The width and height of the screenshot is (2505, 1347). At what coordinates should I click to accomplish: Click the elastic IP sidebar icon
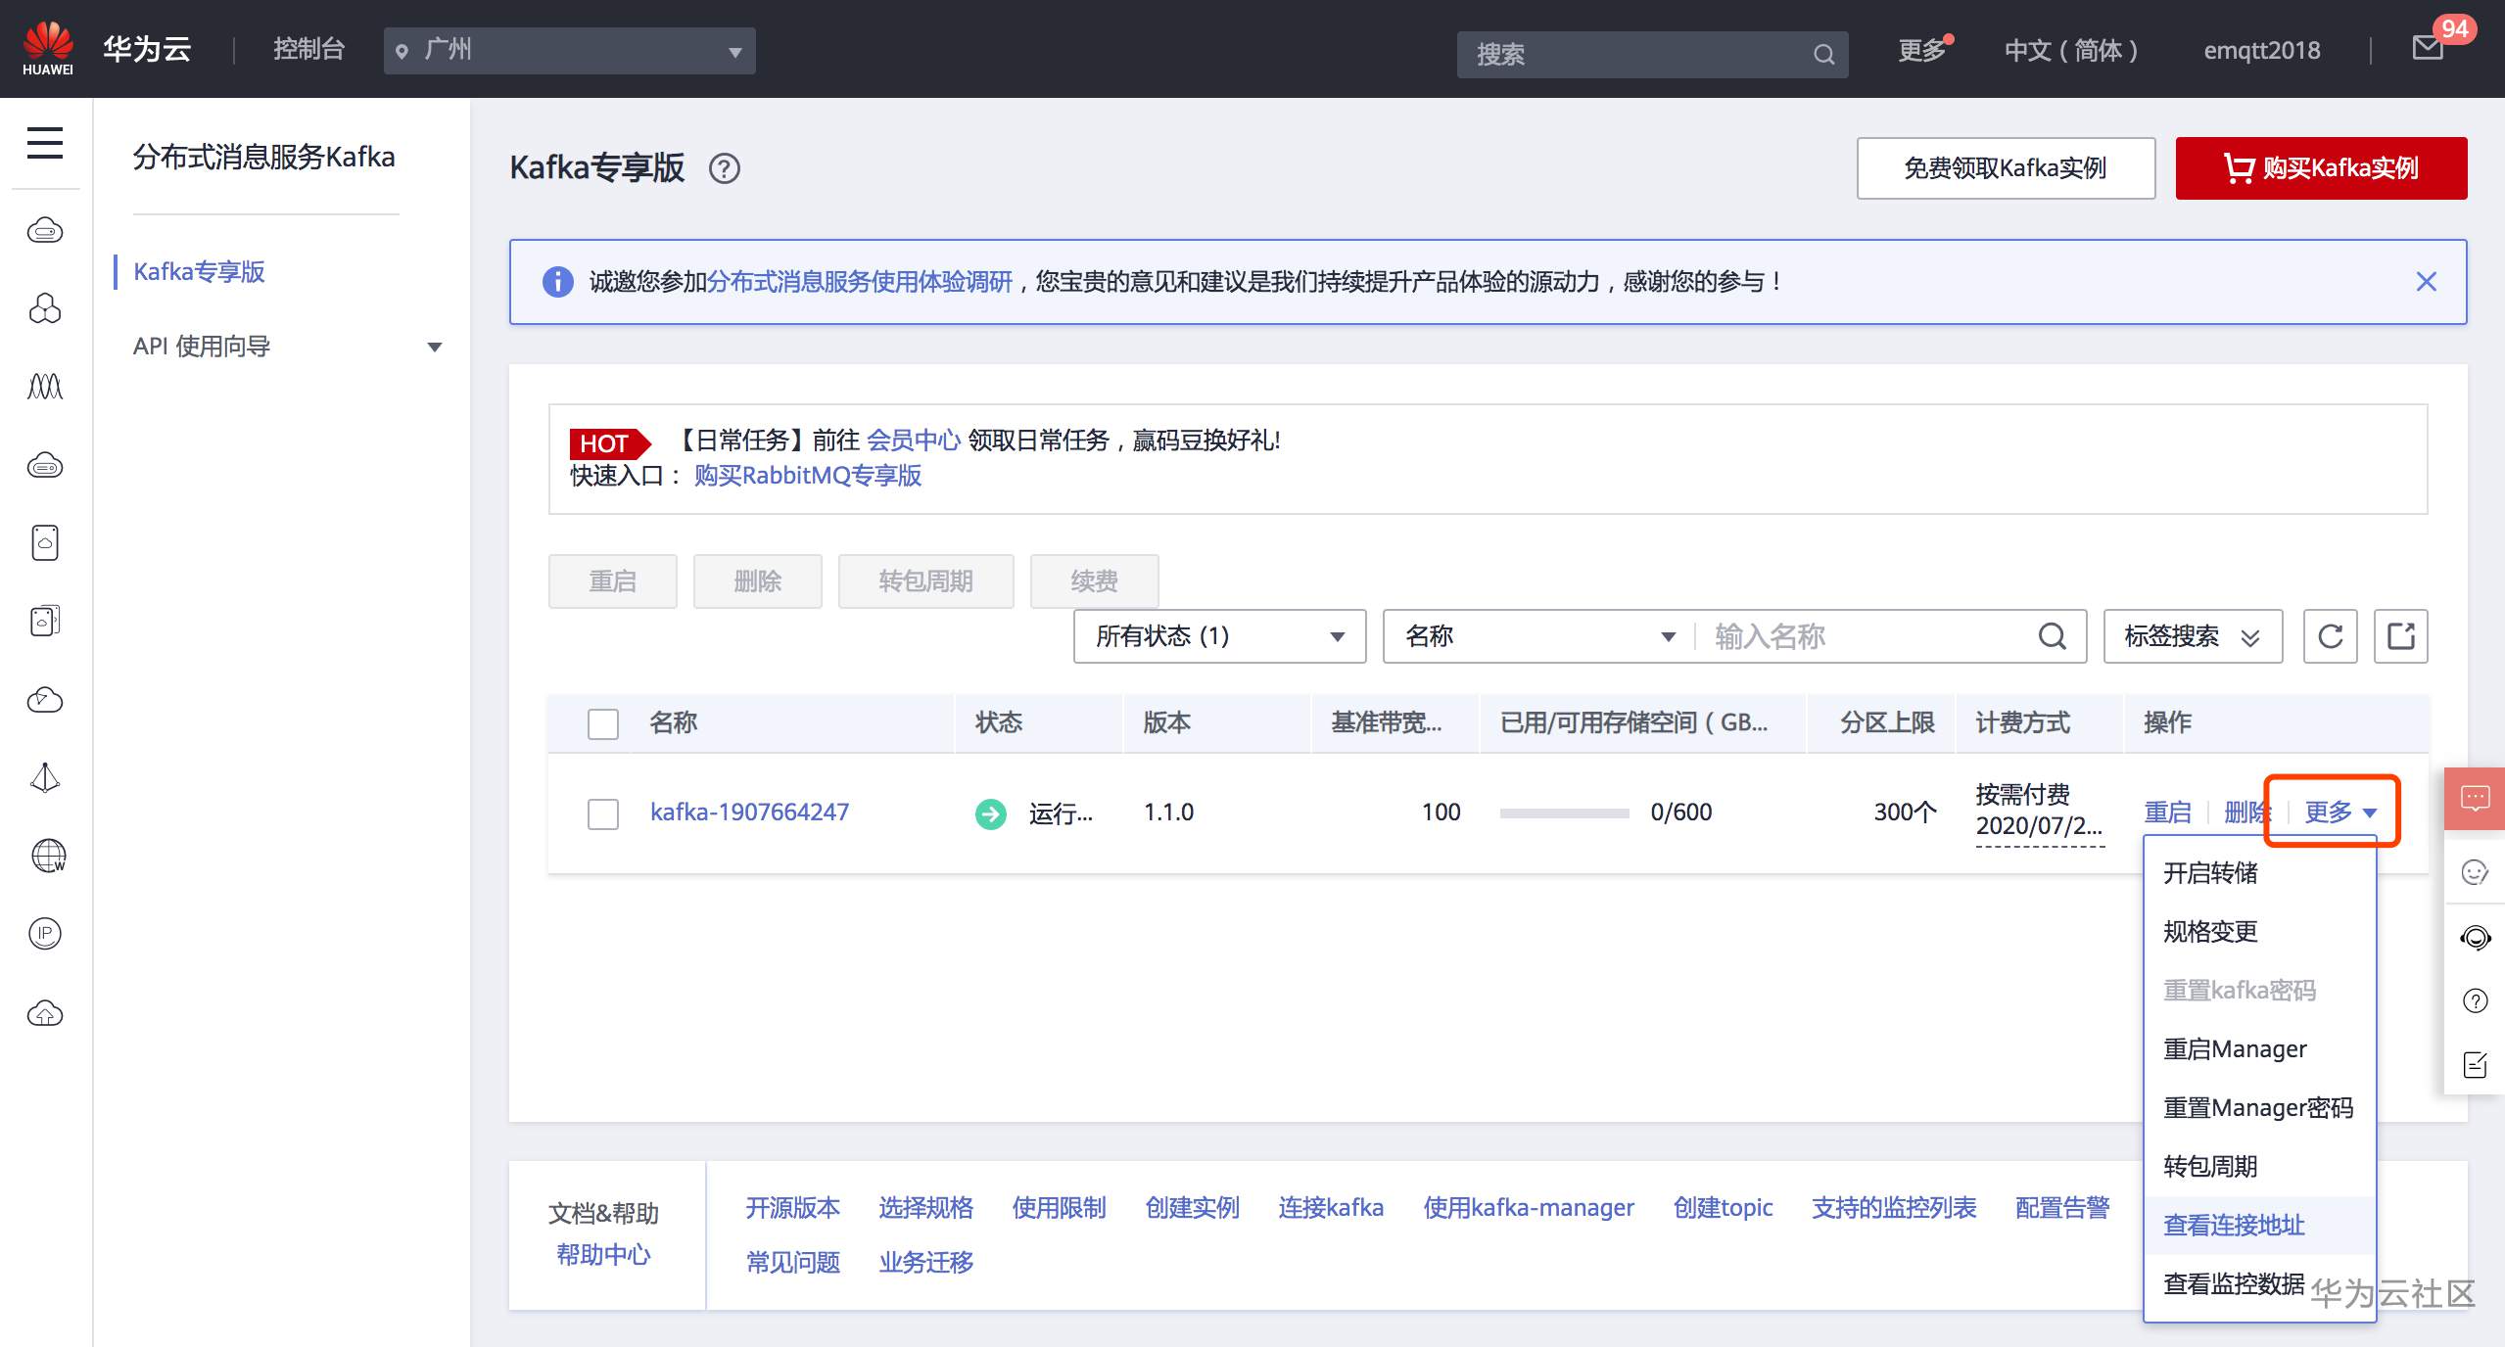(x=45, y=934)
